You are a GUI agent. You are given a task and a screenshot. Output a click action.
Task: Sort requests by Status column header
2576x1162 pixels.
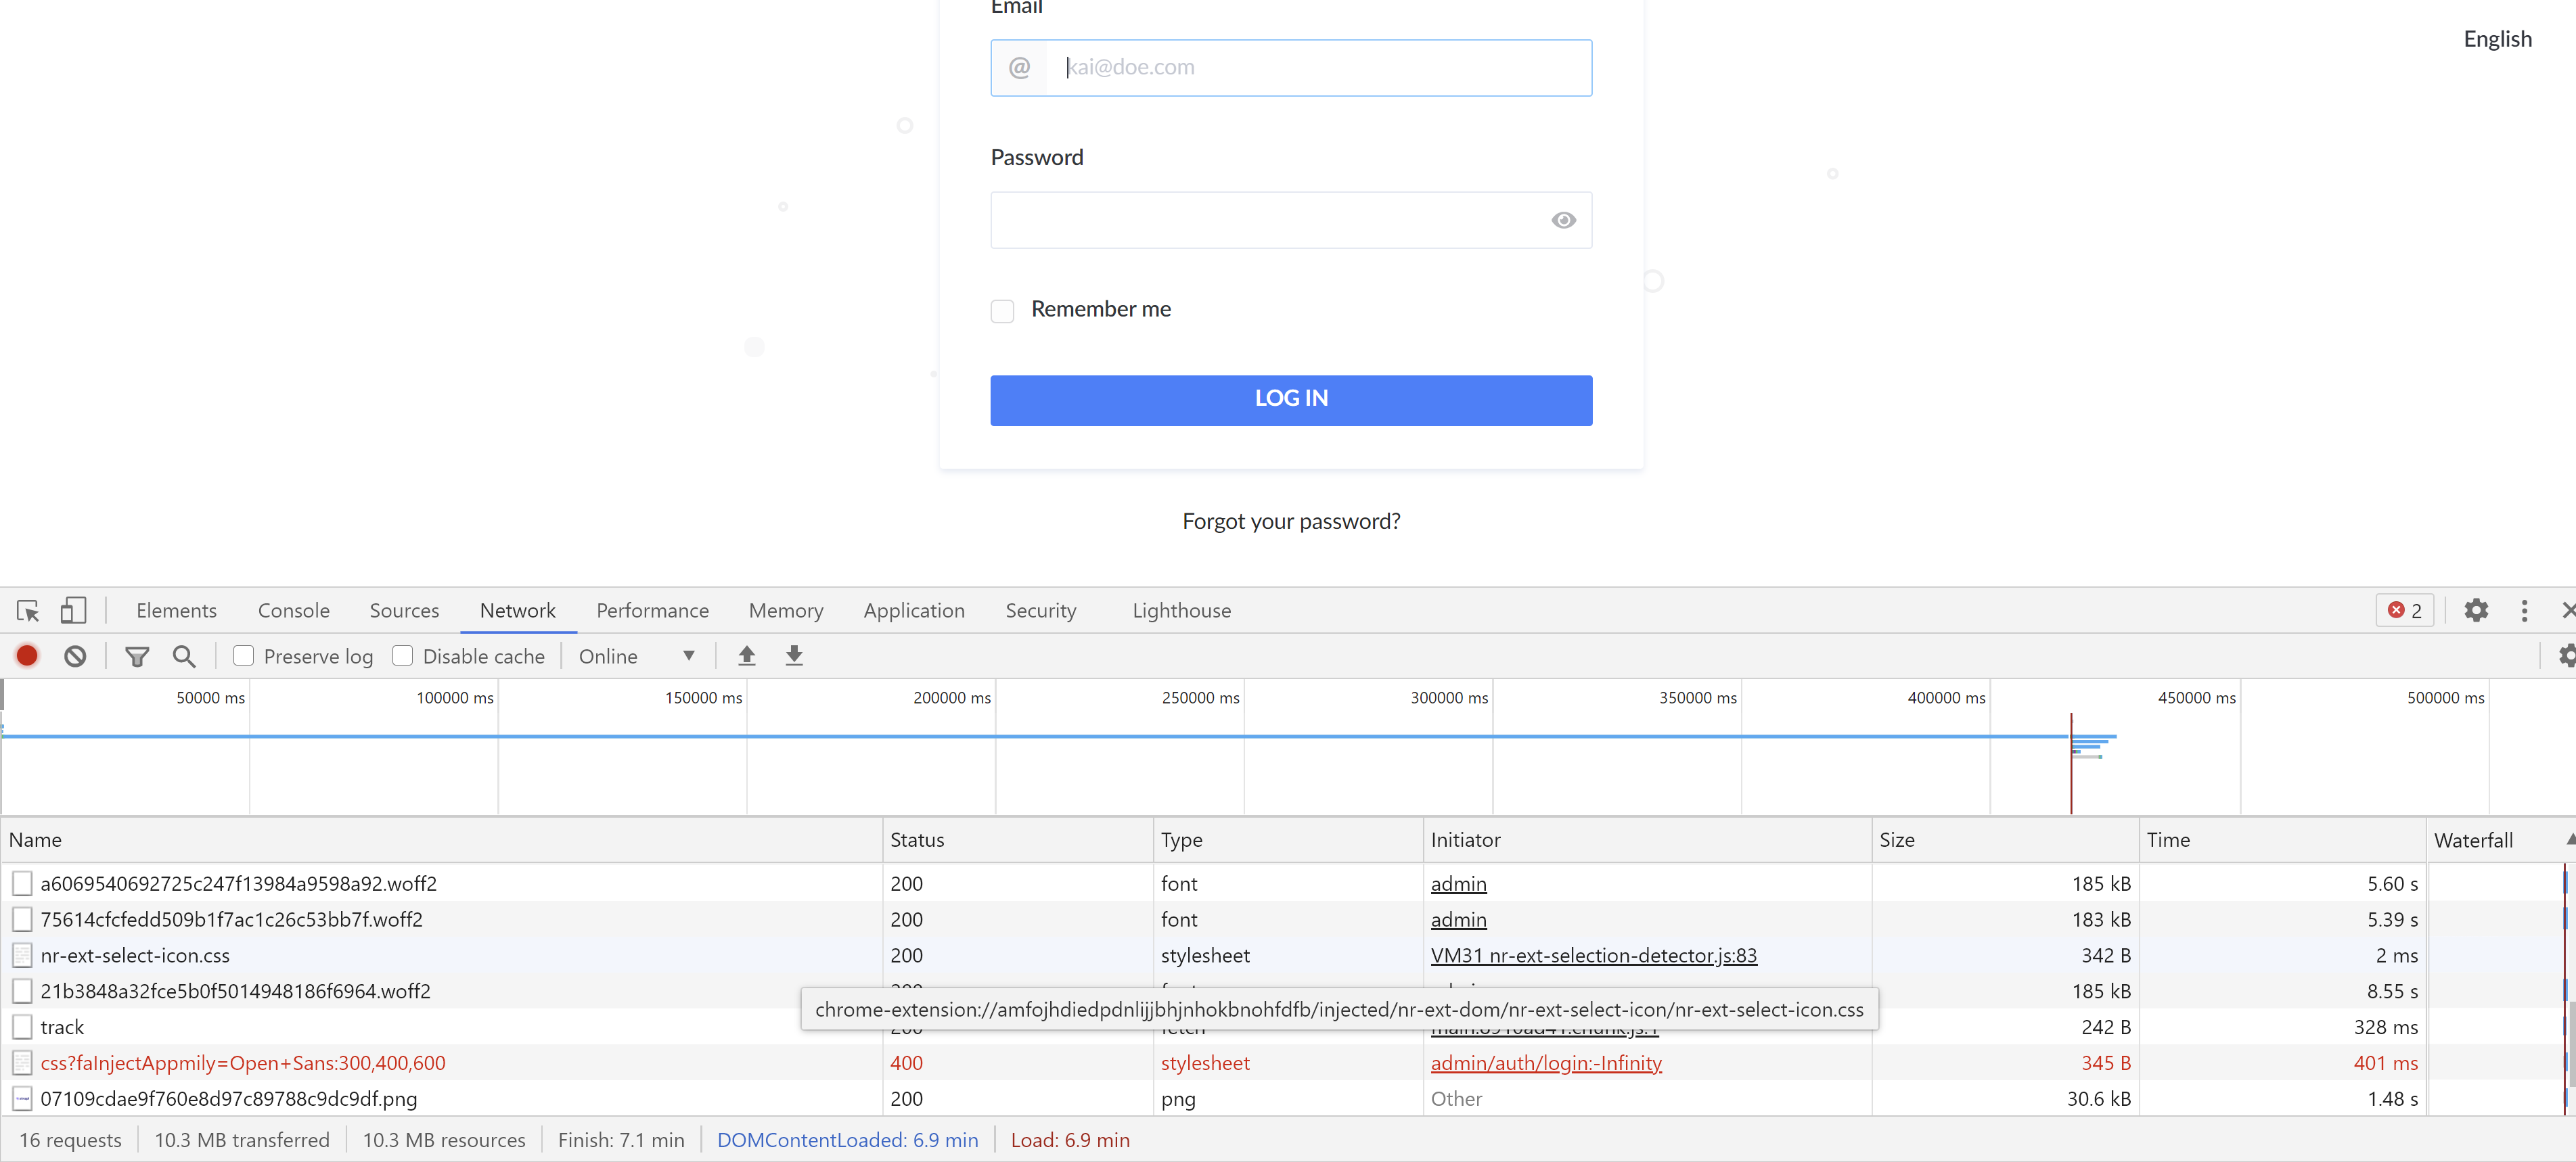pyautogui.click(x=1018, y=840)
